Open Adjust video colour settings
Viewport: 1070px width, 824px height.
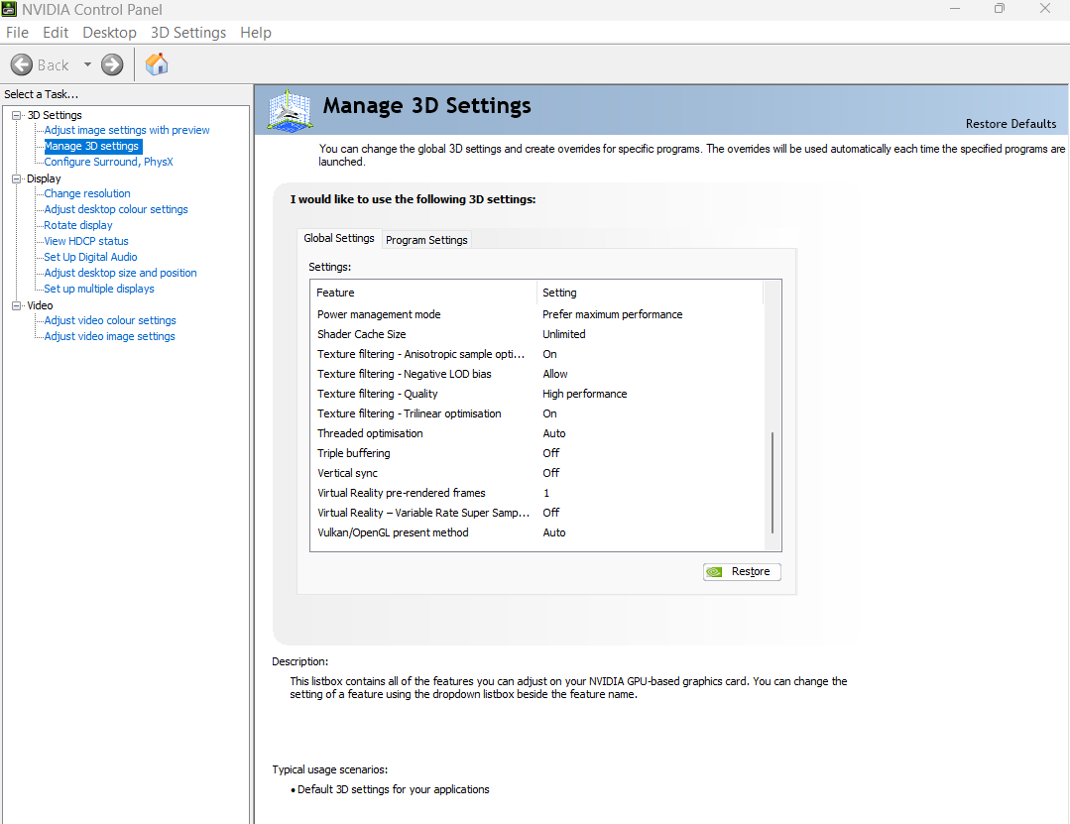pos(110,320)
